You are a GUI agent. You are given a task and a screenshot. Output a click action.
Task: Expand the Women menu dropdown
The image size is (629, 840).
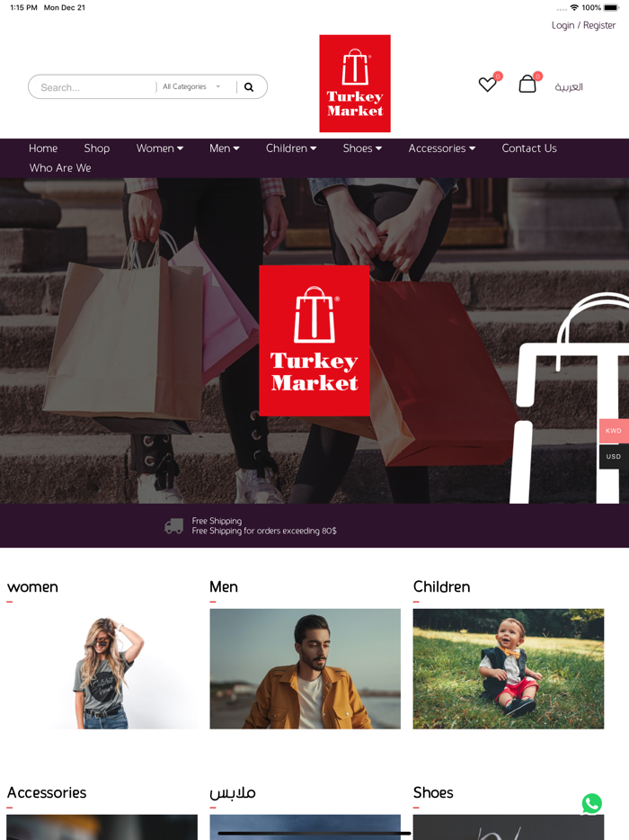(x=160, y=148)
